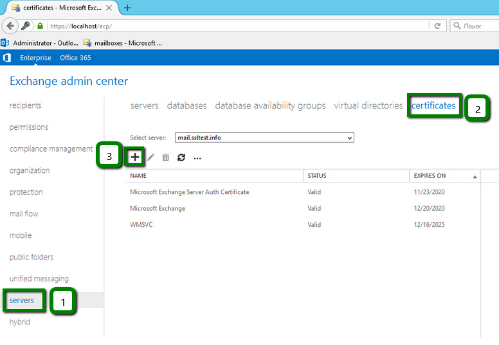The height and width of the screenshot is (345, 499).
Task: Open public folders section
Action: tap(32, 257)
